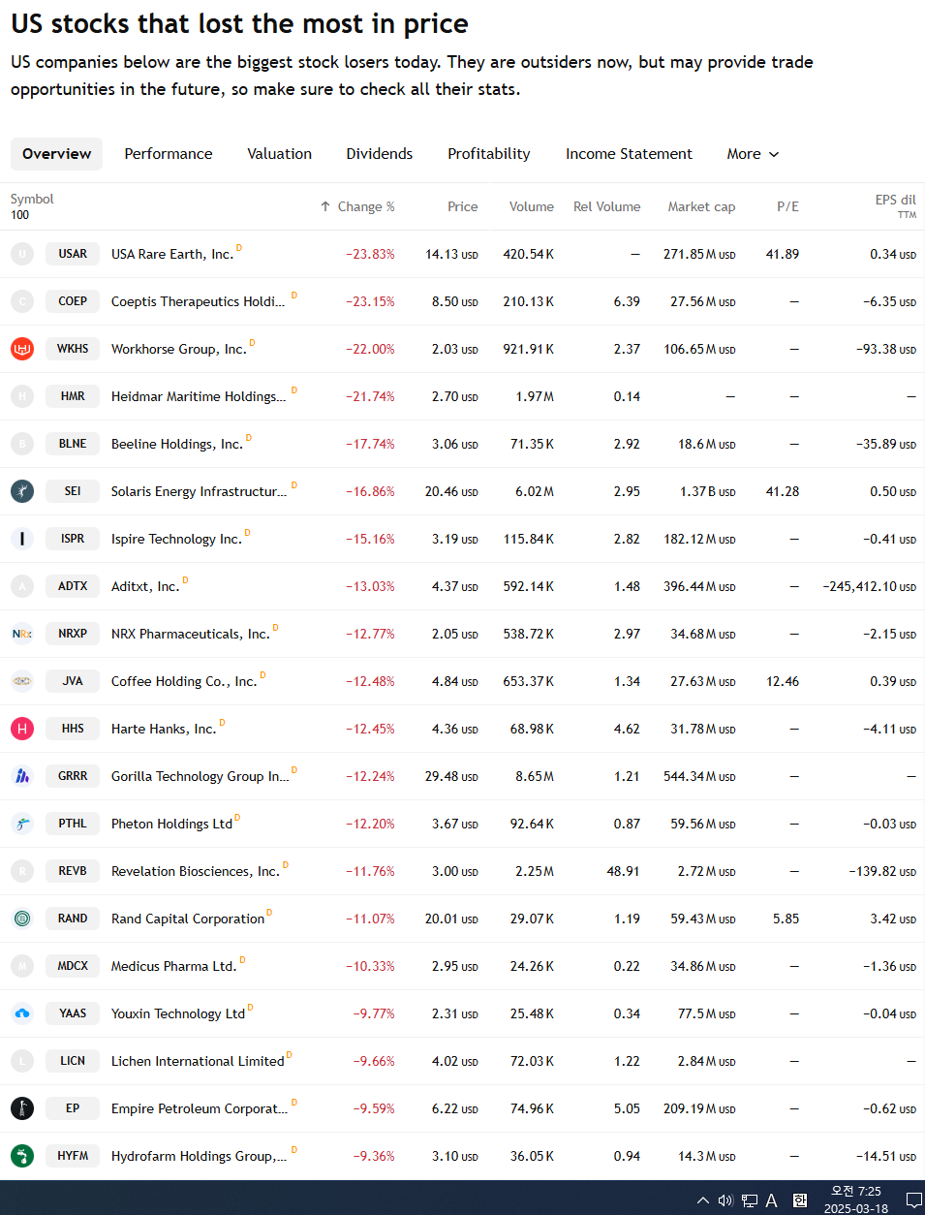Toggle the taskbar A input mode indicator
Screen dimensions: 925x1215
(x=772, y=1200)
